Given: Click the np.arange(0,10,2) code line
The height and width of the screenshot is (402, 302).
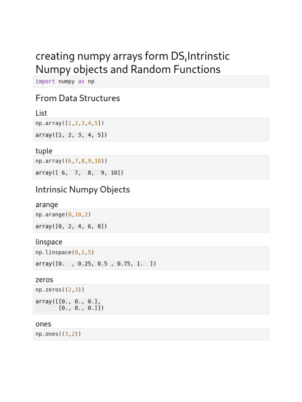Looking at the screenshot, I should pos(63,215).
